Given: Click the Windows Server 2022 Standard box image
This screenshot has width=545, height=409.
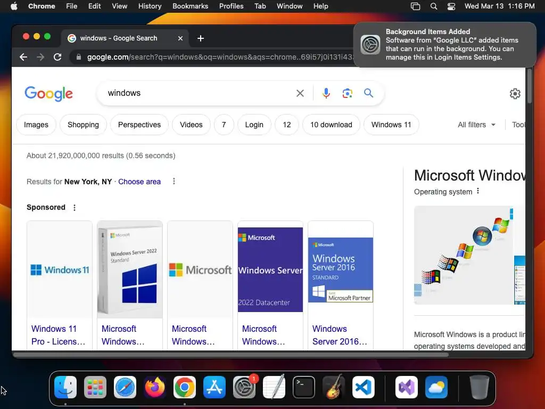Looking at the screenshot, I should (130, 269).
